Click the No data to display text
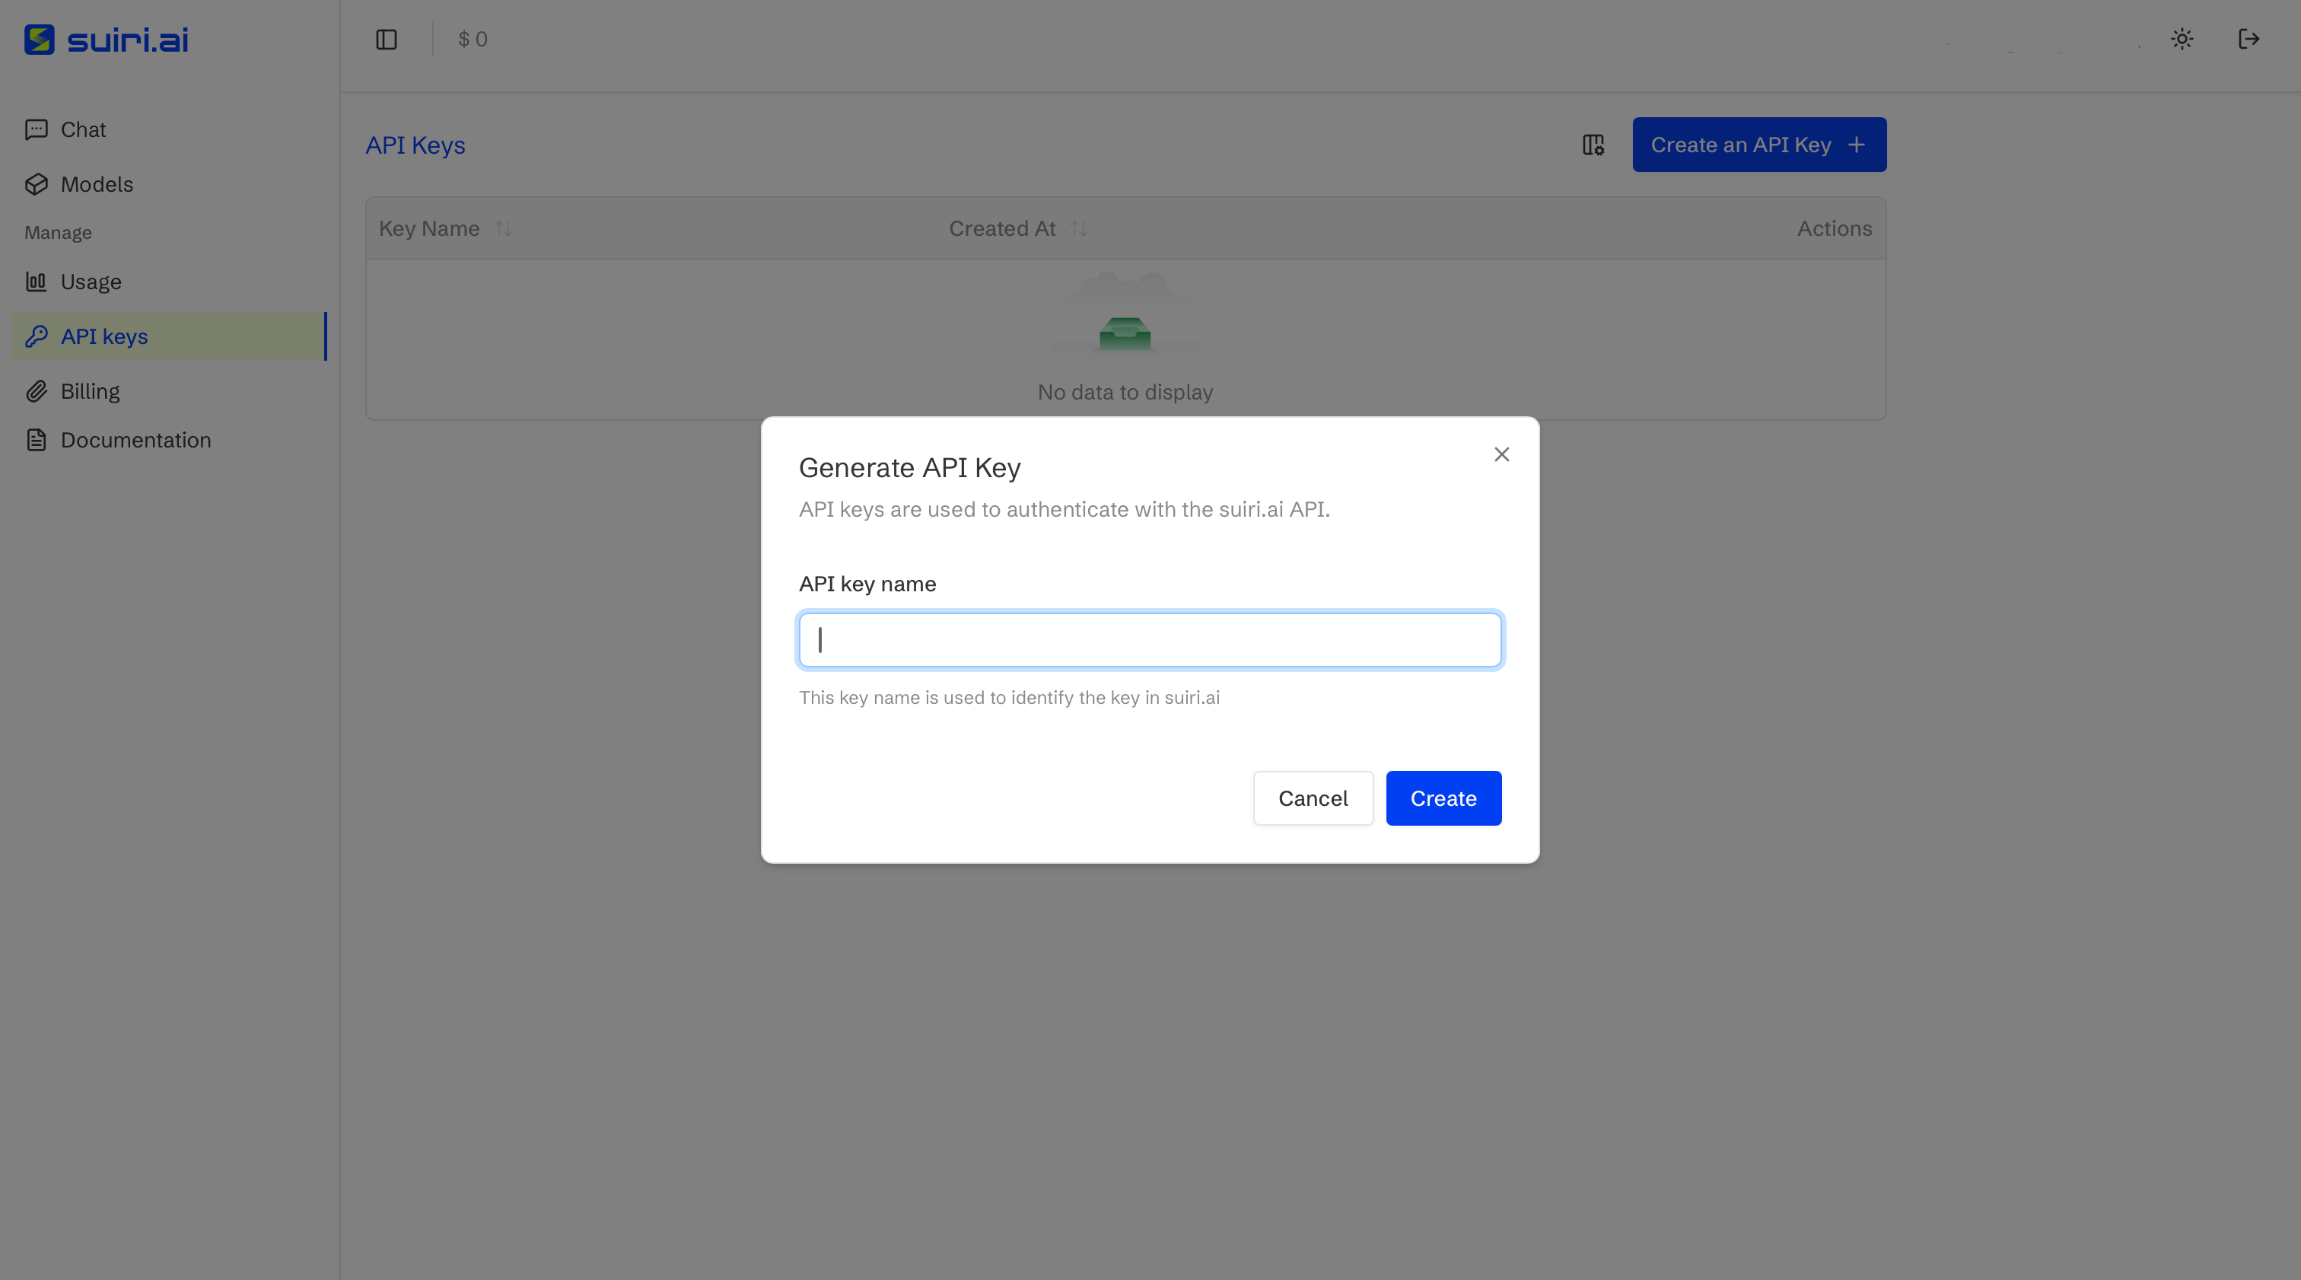 click(x=1125, y=392)
